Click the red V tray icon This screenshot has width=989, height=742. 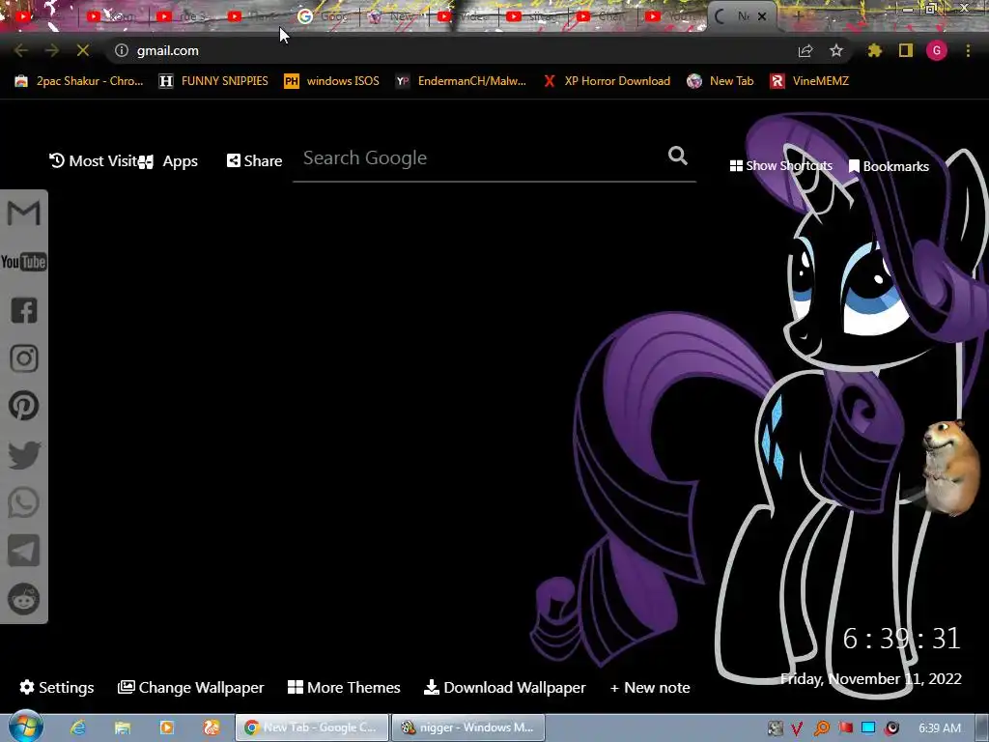(x=797, y=728)
